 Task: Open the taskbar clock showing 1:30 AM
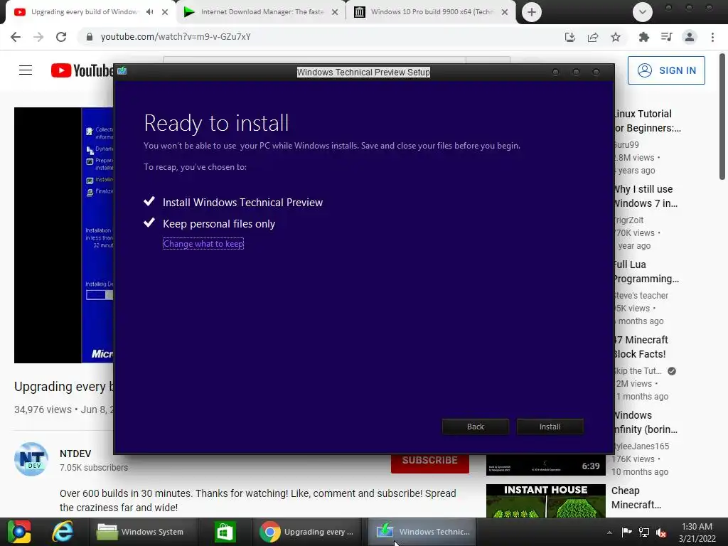(x=697, y=532)
